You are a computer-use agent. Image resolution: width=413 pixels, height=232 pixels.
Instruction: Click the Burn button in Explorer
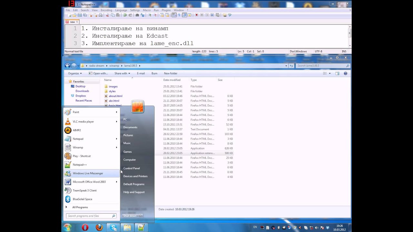click(154, 73)
